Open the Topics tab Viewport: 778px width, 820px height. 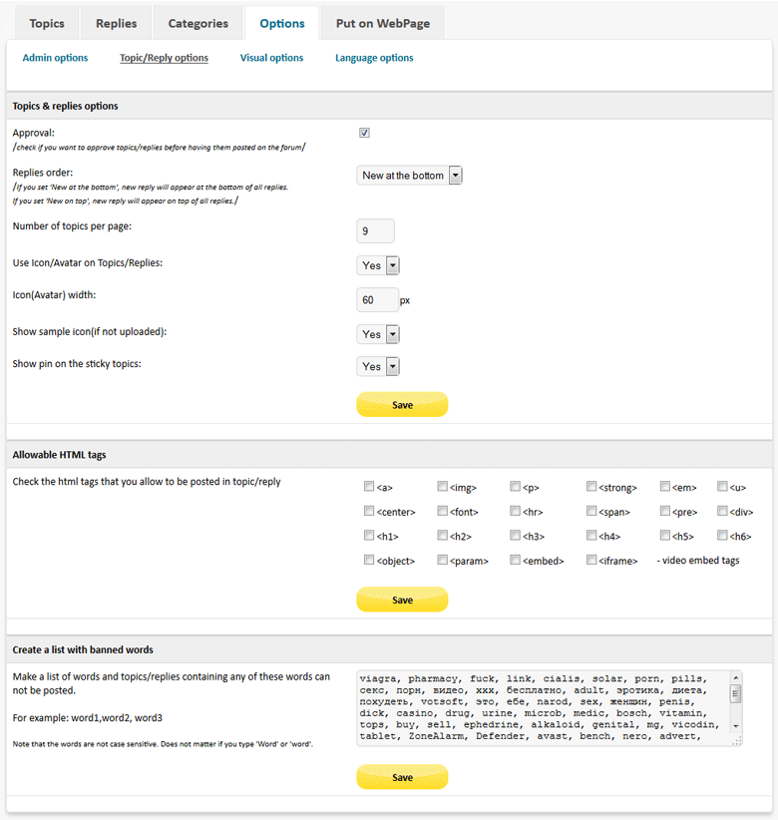[x=47, y=24]
